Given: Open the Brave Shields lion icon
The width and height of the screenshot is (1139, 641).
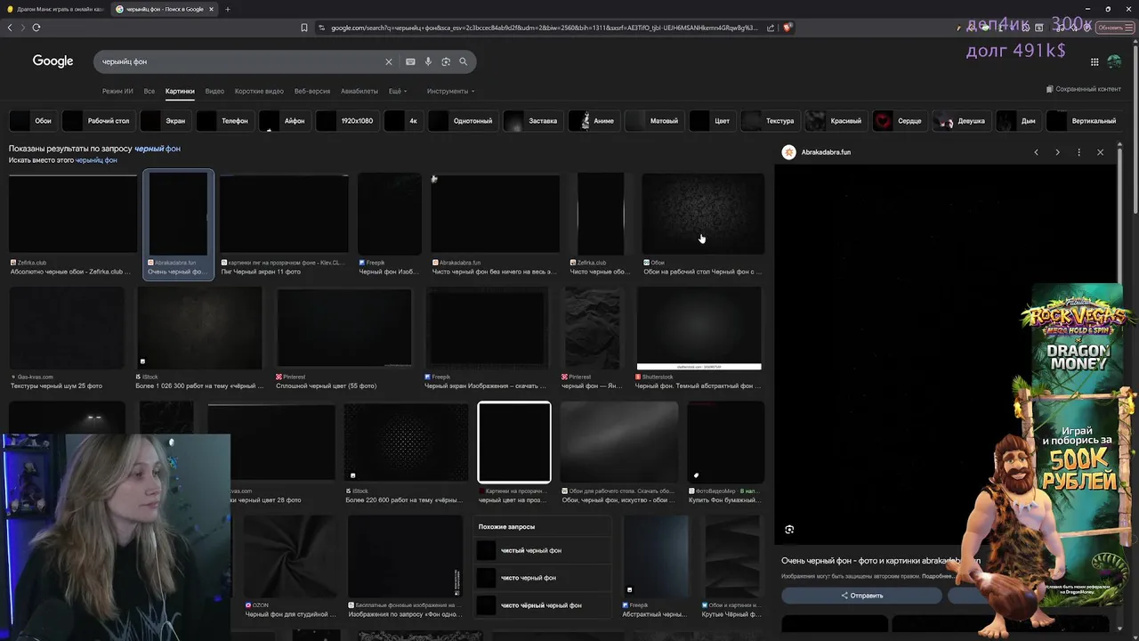Looking at the screenshot, I should (788, 28).
